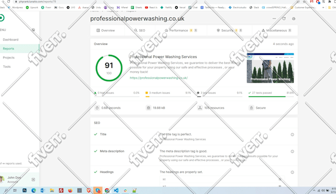Open the Overview tab
Image resolution: width=336 pixels, height=194 pixels.
pos(106,31)
